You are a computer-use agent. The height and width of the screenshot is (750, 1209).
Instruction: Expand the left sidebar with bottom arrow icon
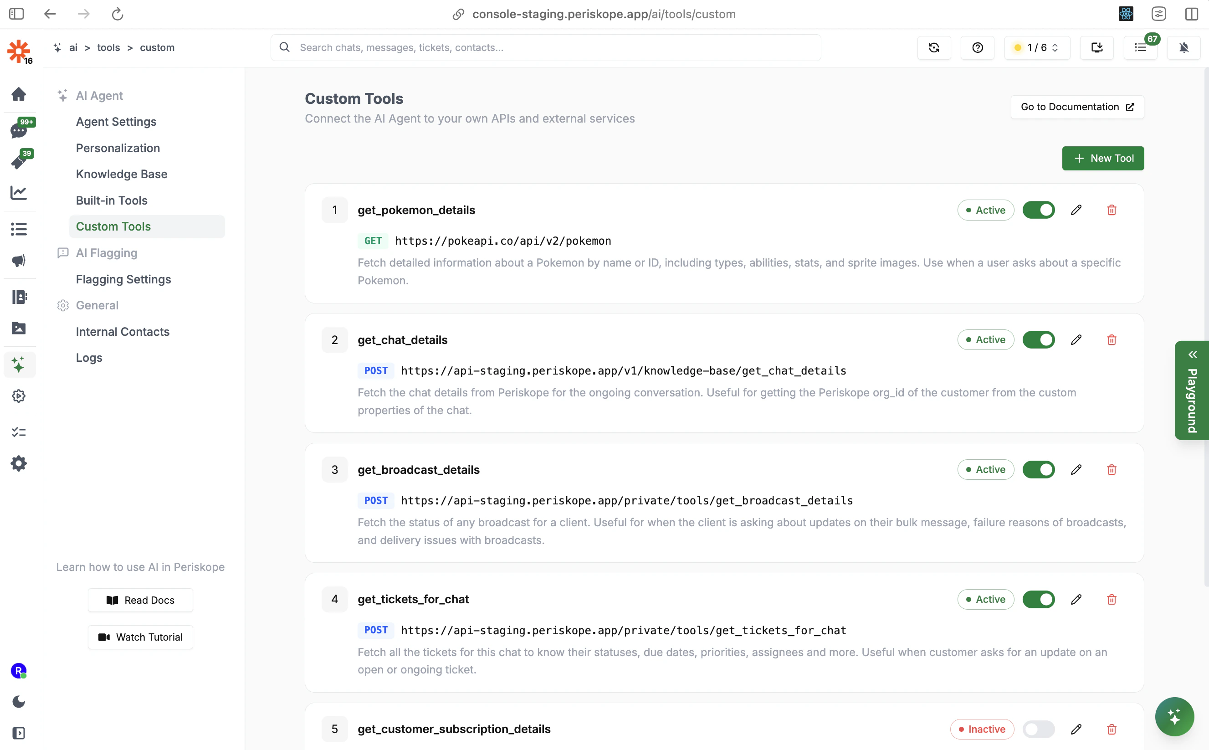point(19,733)
